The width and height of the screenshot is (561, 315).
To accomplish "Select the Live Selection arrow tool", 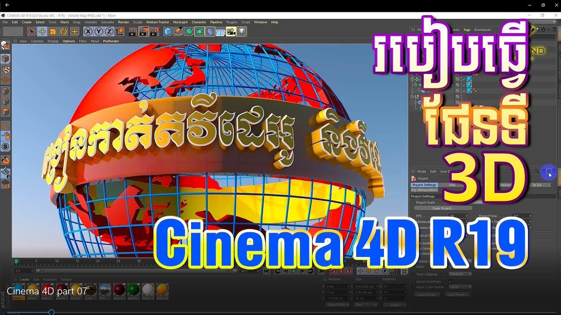I will coord(31,31).
